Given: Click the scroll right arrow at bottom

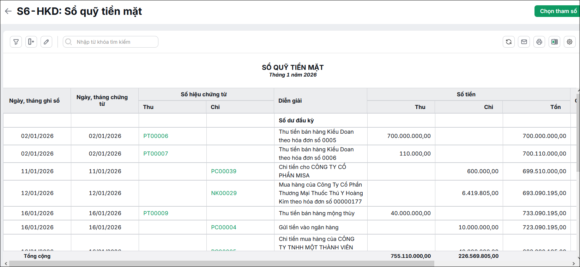Looking at the screenshot, I should pyautogui.click(x=573, y=263).
